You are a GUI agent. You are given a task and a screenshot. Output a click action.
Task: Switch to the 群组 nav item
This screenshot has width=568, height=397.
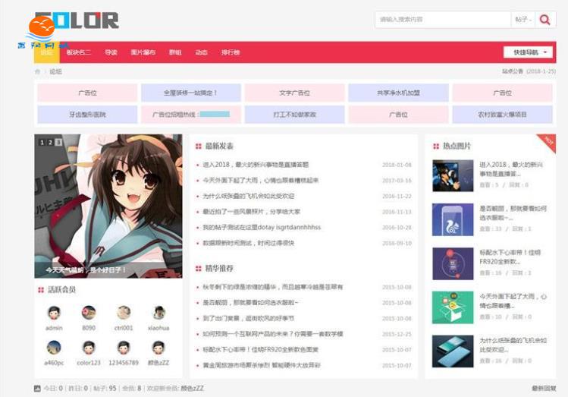click(175, 52)
